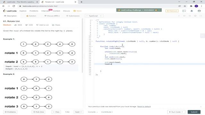Click the Premium button
This screenshot has height=115, width=205.
click(x=172, y=11)
